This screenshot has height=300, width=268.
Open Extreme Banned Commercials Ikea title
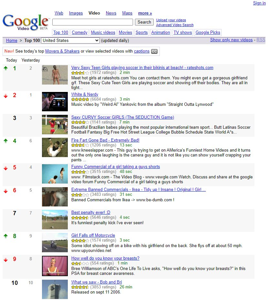click(139, 190)
